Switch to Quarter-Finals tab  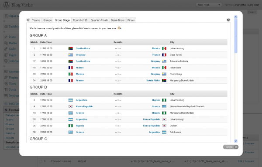point(99,20)
